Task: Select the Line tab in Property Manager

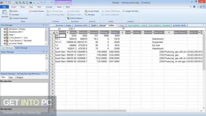Action: coord(11,77)
